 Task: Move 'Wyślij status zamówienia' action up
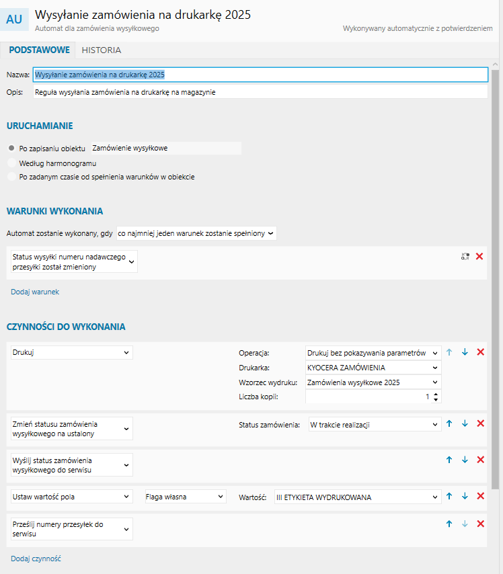pos(449,460)
